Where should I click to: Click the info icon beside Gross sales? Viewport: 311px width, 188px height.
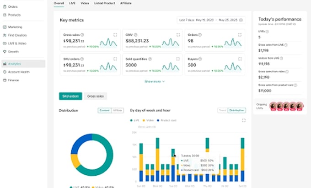point(82,35)
